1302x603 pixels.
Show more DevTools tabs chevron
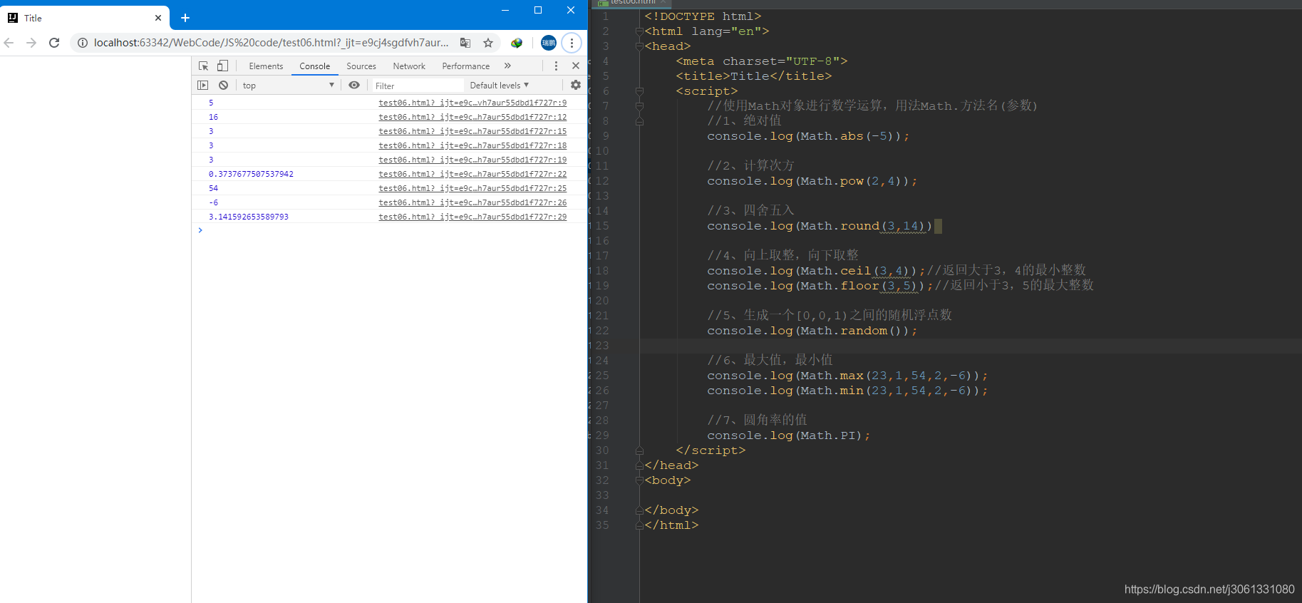point(507,66)
